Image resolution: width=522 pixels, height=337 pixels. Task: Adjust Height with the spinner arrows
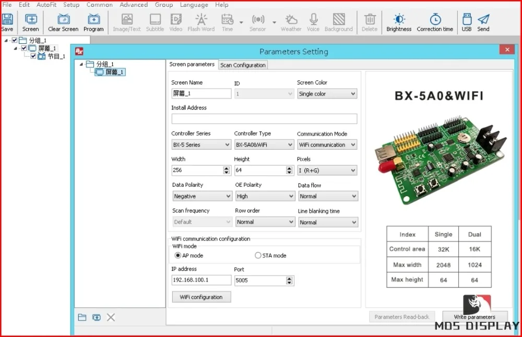tap(289, 171)
